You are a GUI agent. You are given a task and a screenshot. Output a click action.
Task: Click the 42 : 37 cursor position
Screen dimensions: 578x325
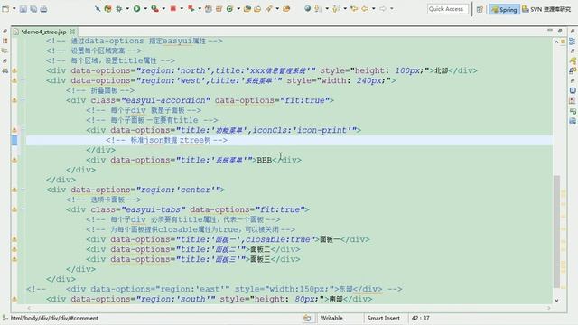[420, 318]
